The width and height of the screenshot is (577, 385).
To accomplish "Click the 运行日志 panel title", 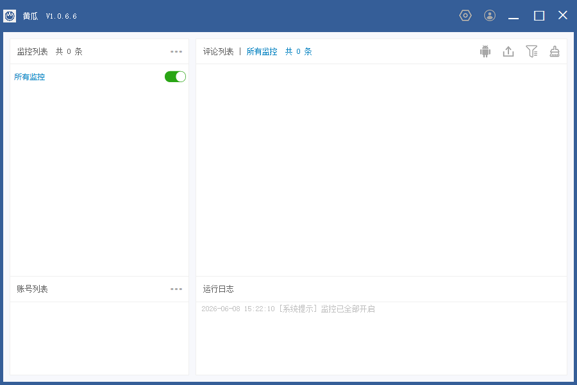I will [x=218, y=289].
